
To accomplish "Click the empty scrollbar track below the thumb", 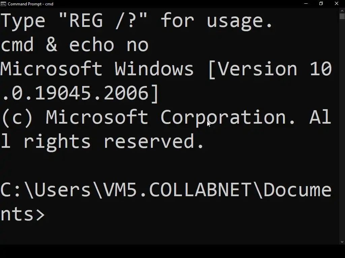I will tap(342, 134).
